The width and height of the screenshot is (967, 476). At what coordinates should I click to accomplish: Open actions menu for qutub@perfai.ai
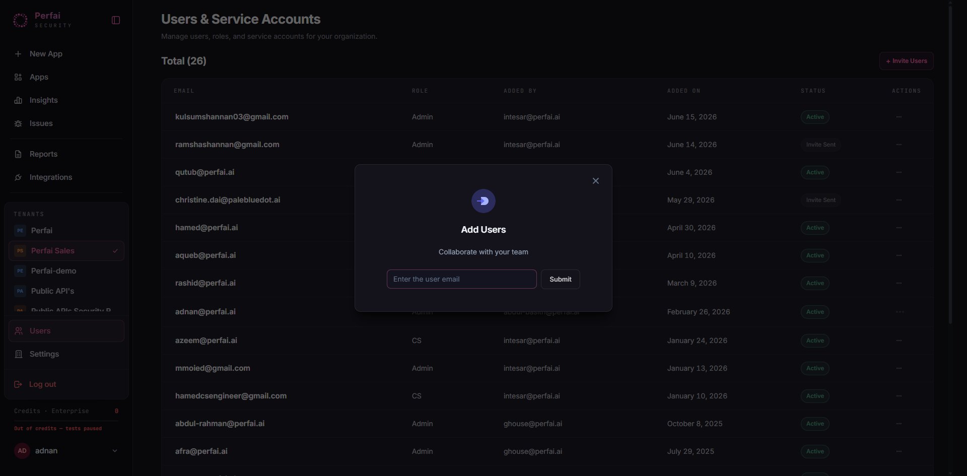tap(899, 172)
